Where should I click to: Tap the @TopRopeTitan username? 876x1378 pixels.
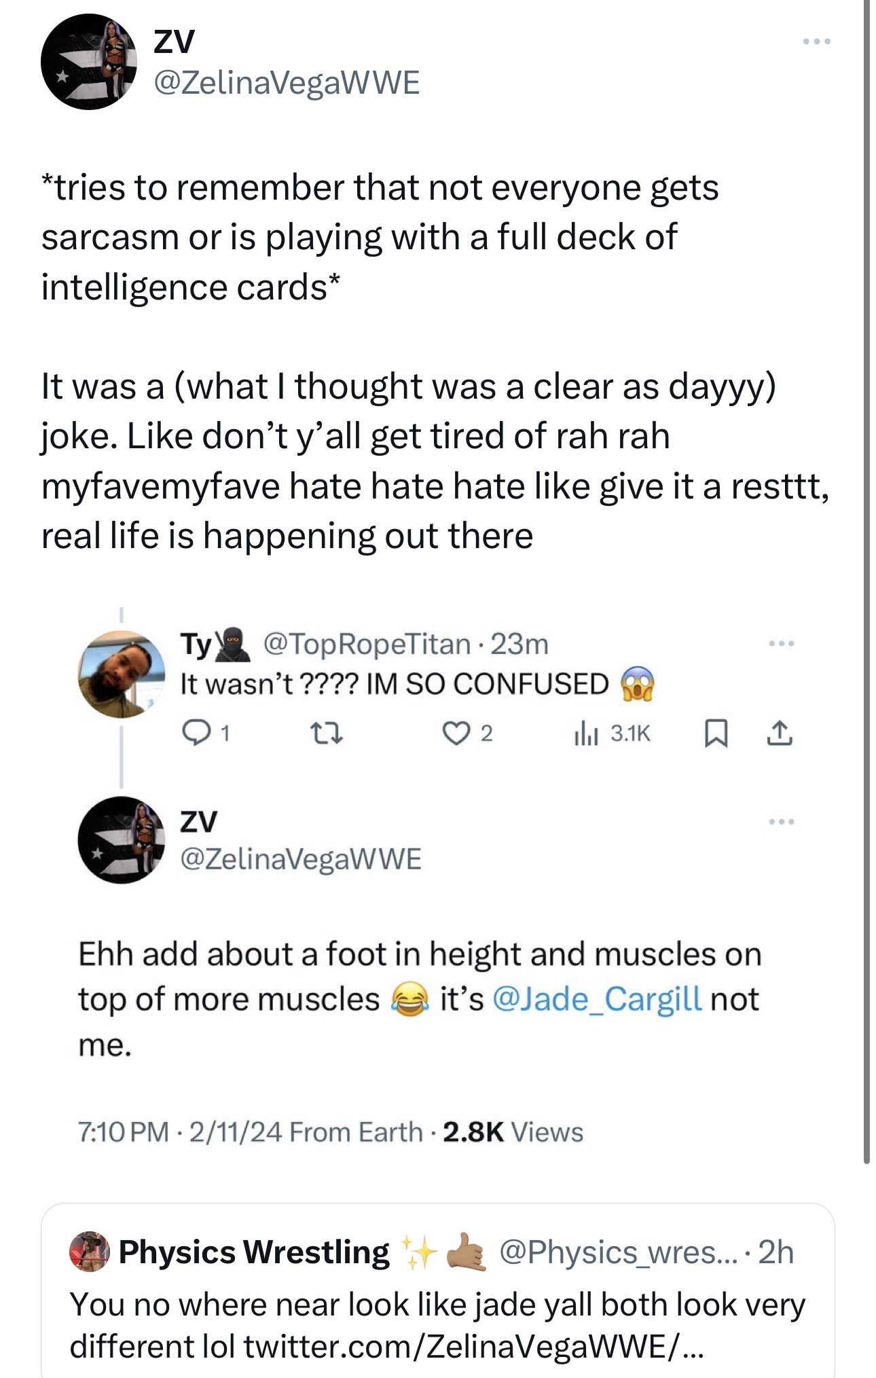[367, 644]
